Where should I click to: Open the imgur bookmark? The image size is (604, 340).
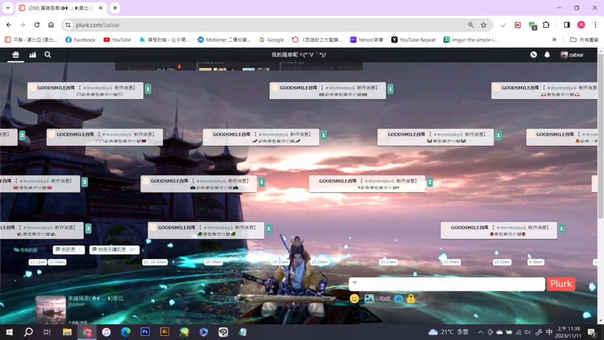coord(470,40)
